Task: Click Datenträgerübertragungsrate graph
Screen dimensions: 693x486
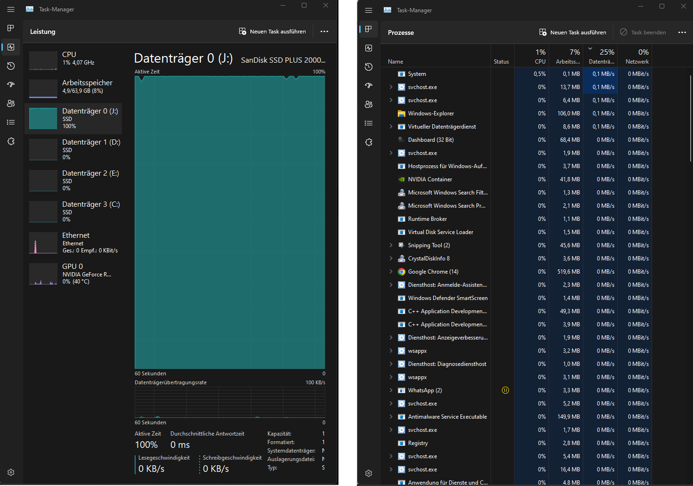Action: point(230,402)
